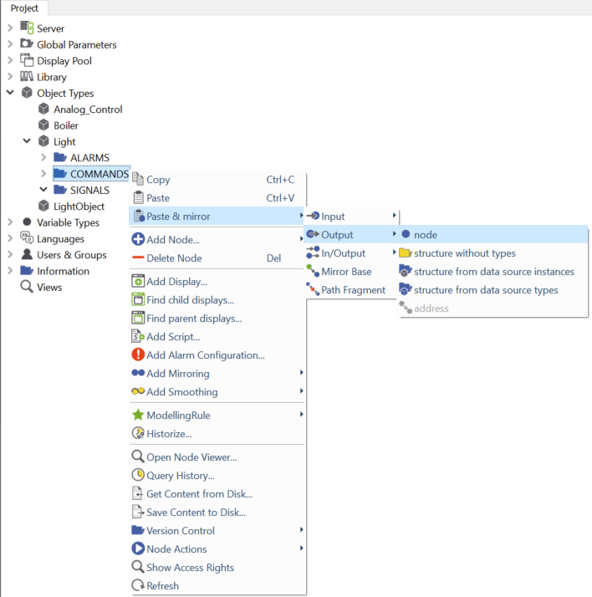
Task: Click the Users & Groups icon
Action: (27, 255)
